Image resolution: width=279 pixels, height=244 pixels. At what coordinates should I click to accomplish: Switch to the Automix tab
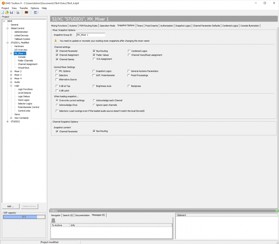tap(73, 25)
